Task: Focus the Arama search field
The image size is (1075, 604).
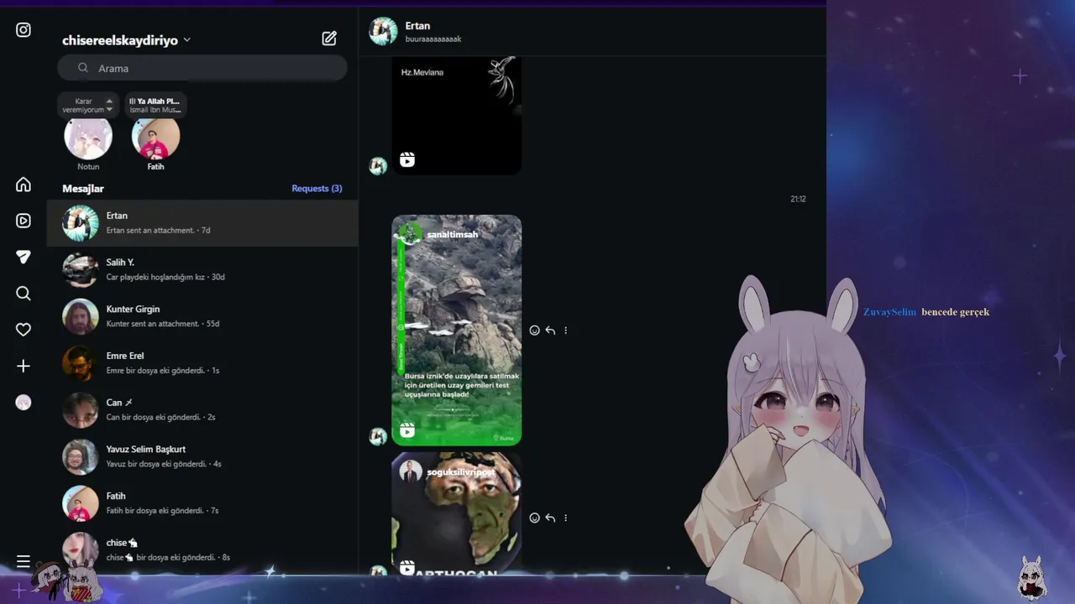Action: tap(202, 68)
